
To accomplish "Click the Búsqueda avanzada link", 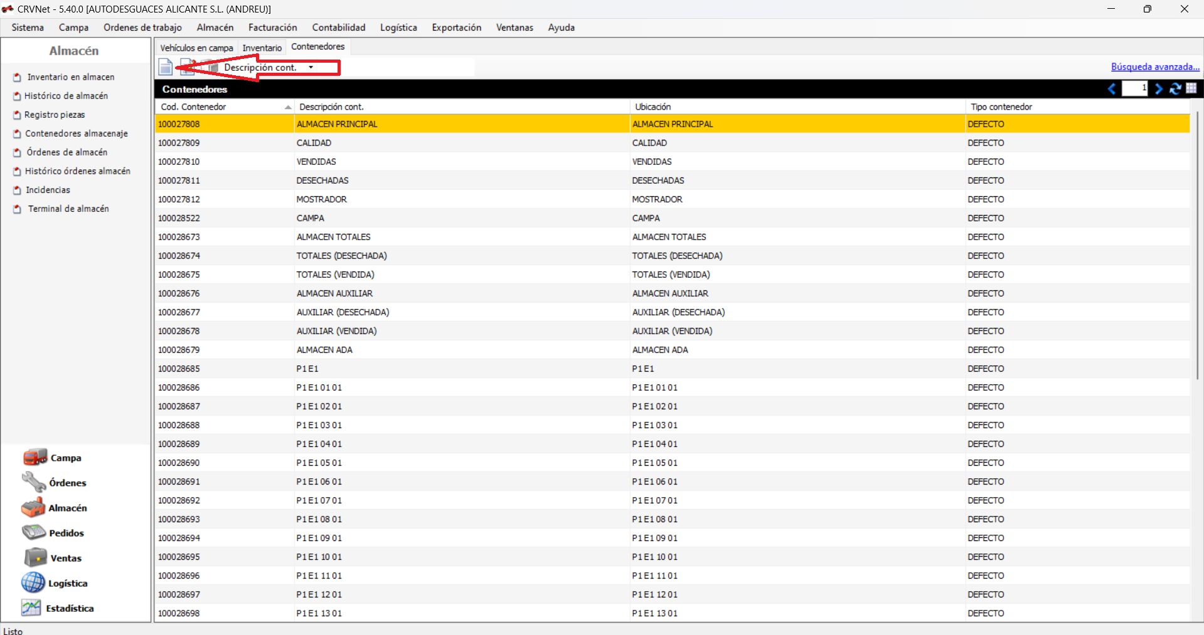I will coord(1154,67).
